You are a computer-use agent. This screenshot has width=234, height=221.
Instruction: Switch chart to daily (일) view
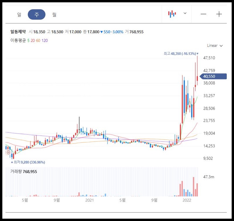19,14
